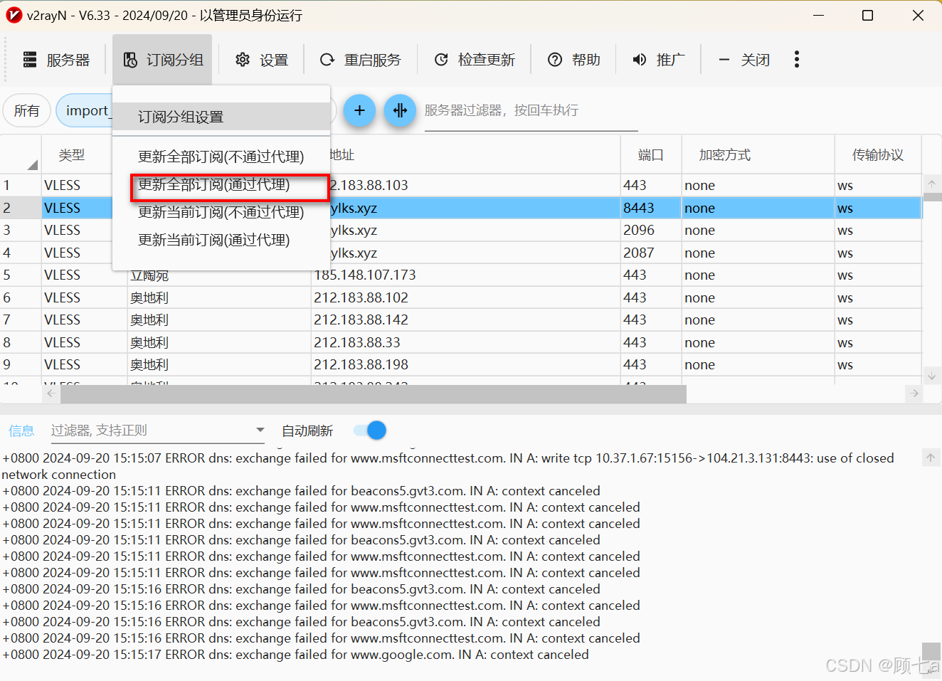Click the 奥地利 alias in row 9
Image resolution: width=942 pixels, height=681 pixels.
pos(149,364)
